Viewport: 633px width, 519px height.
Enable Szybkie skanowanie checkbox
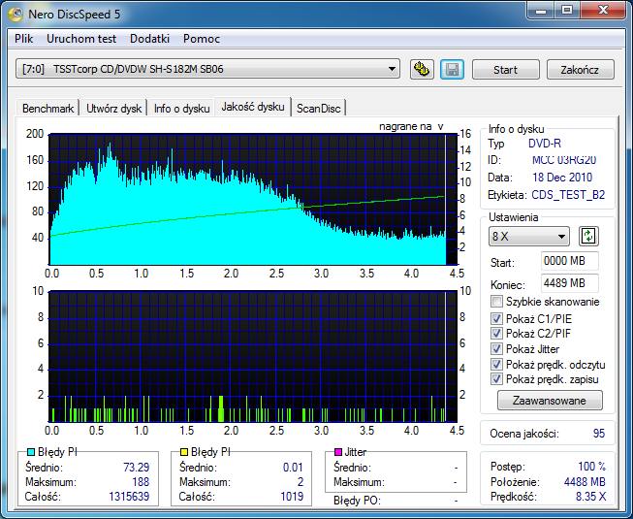pos(496,302)
